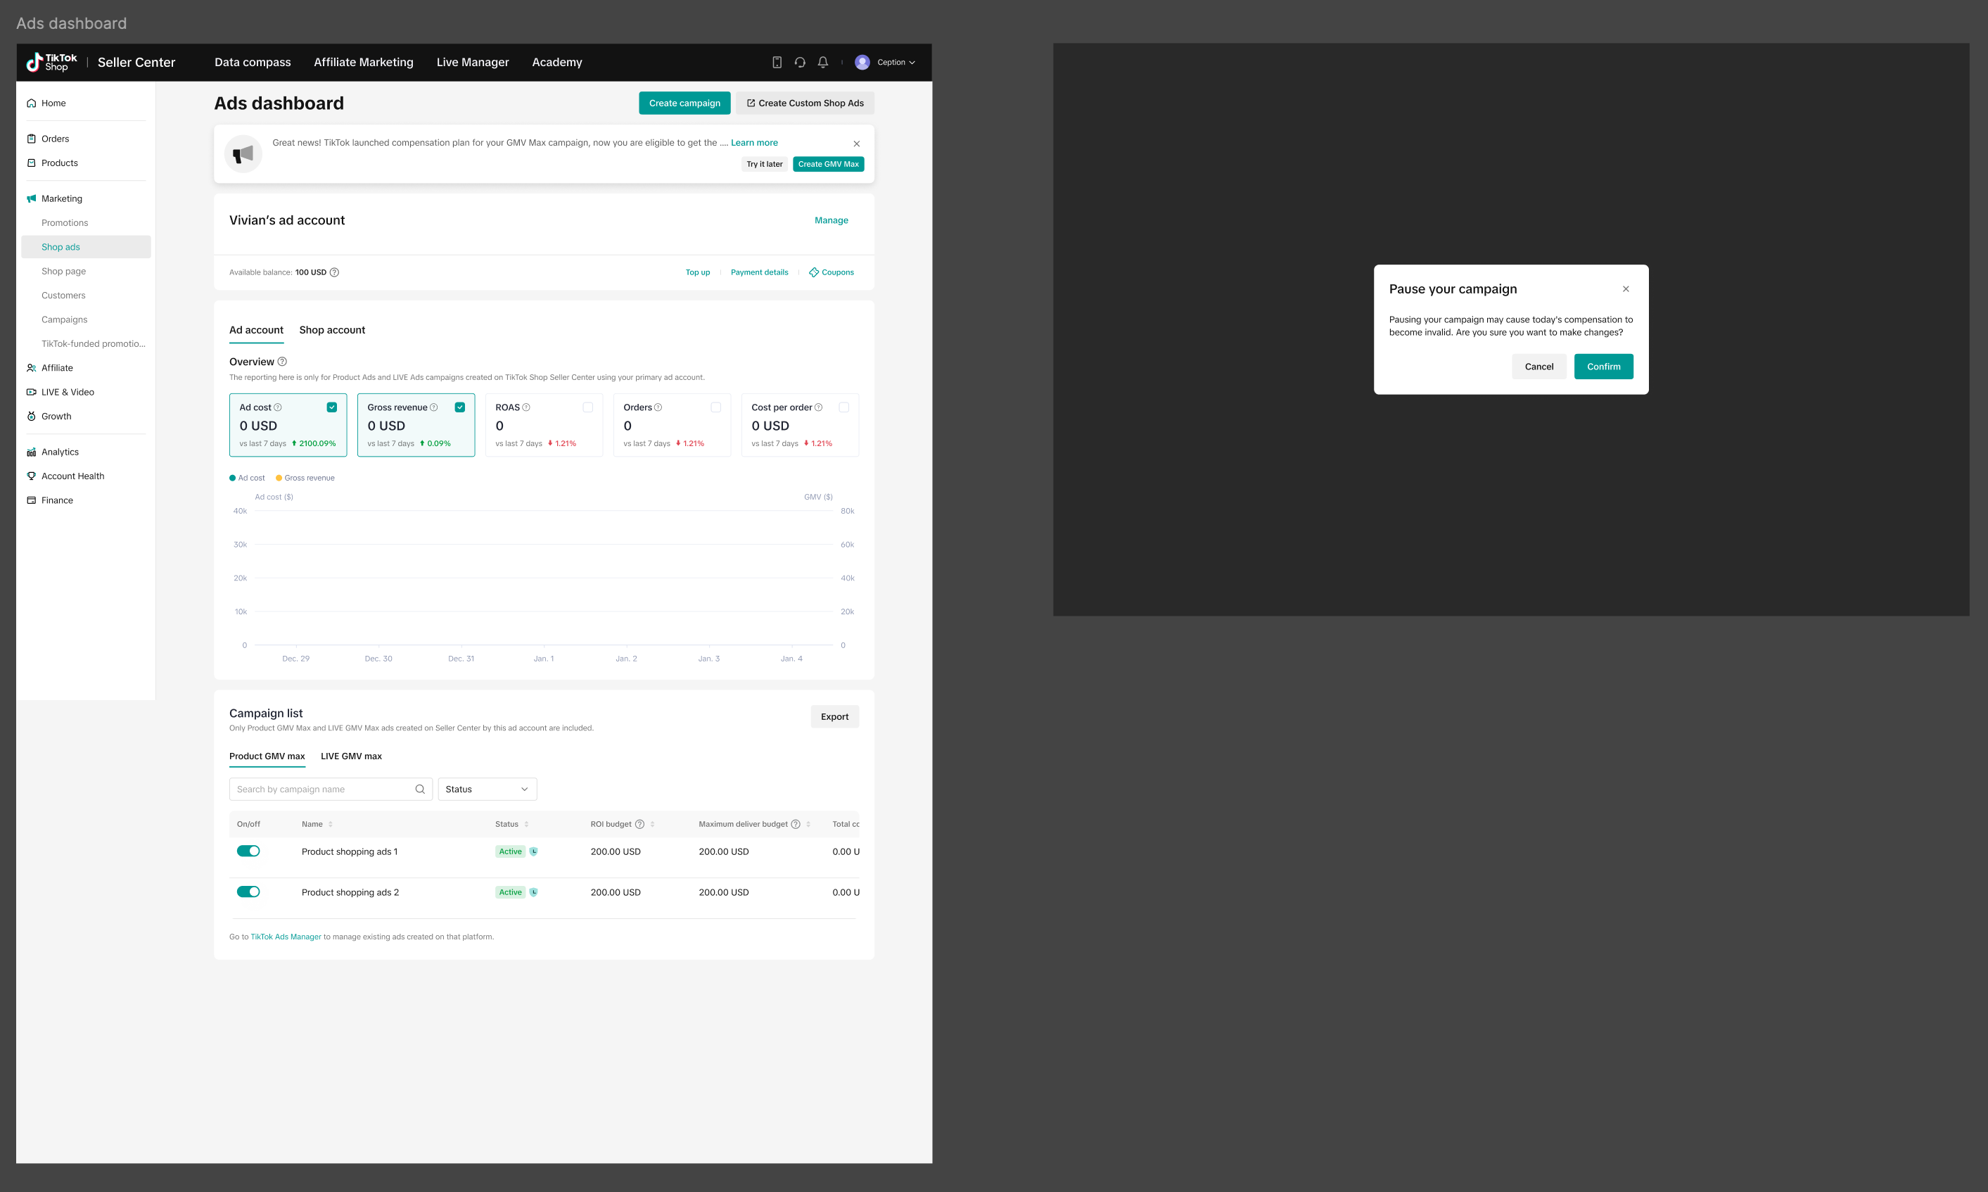Open the headset support icon
This screenshot has width=1988, height=1192.
coord(800,62)
